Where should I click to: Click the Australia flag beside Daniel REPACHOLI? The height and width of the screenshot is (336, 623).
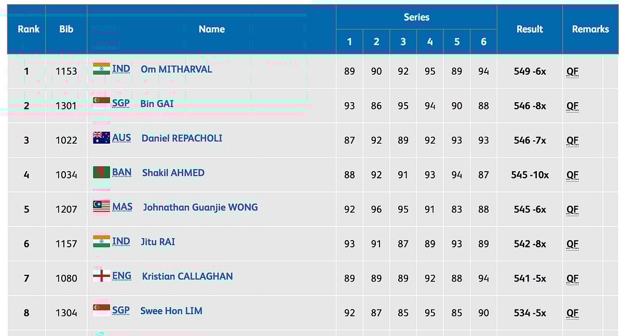click(101, 138)
